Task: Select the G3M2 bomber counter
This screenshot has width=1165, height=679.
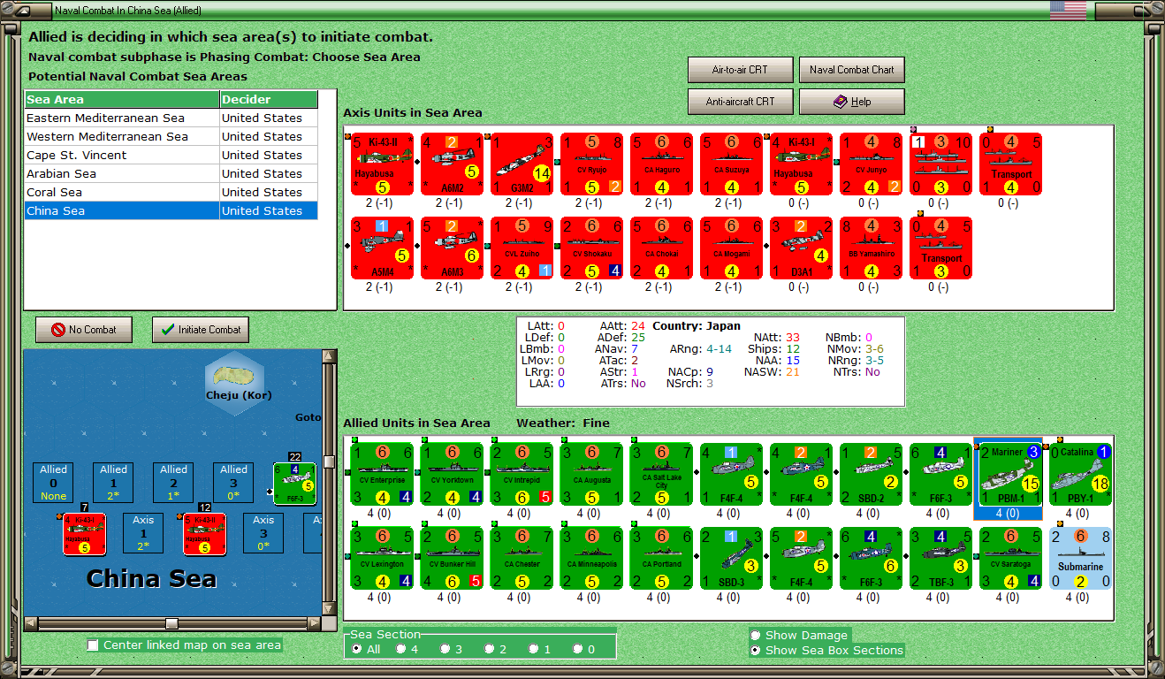Action: click(522, 164)
